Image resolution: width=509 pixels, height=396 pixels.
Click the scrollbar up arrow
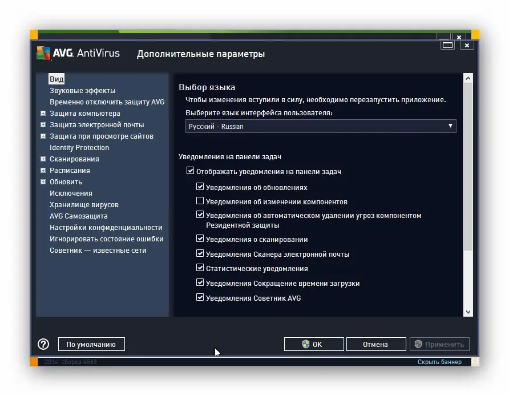[468, 78]
